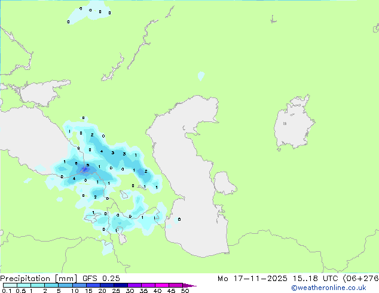Click the '45' legend scale label

(171, 291)
